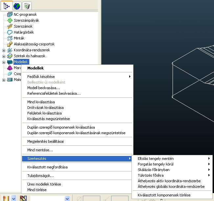Click the highlighted Szerkesztés menu item
Image resolution: width=214 pixels, height=201 pixels.
tap(77, 159)
